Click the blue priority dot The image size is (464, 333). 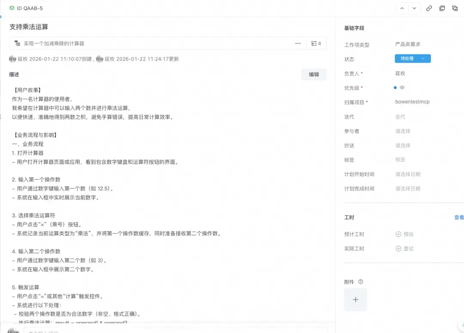click(395, 88)
